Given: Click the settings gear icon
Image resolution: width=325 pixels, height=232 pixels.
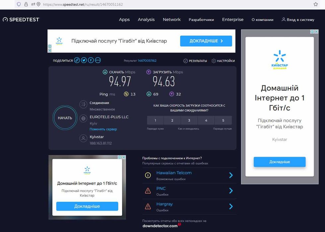Looking at the screenshot, I should (x=214, y=61).
